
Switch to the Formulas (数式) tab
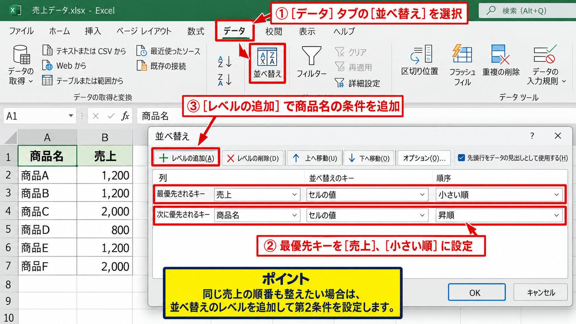coord(196,31)
